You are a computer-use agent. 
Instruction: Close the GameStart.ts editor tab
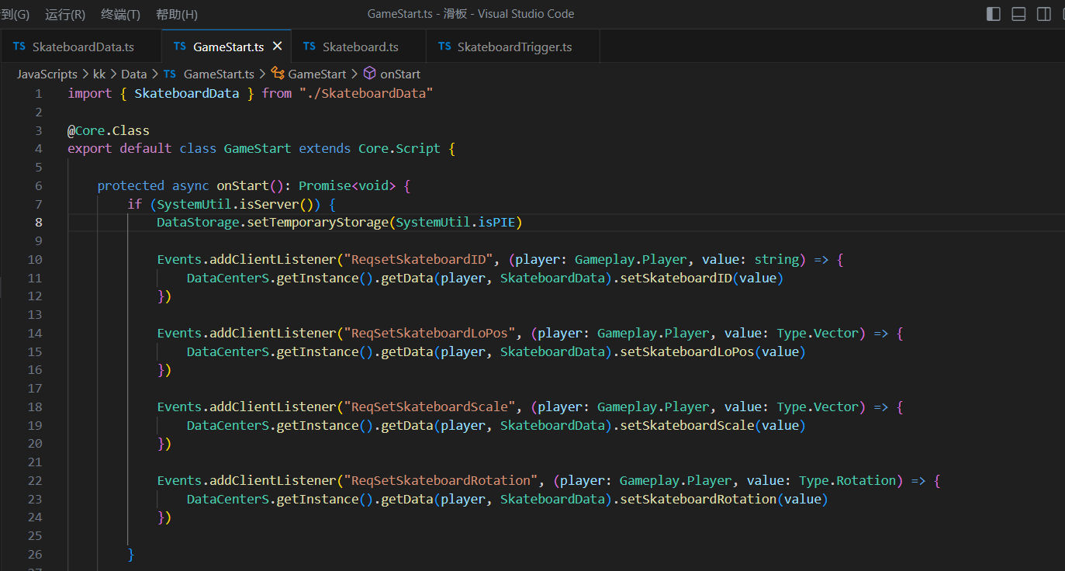click(278, 47)
